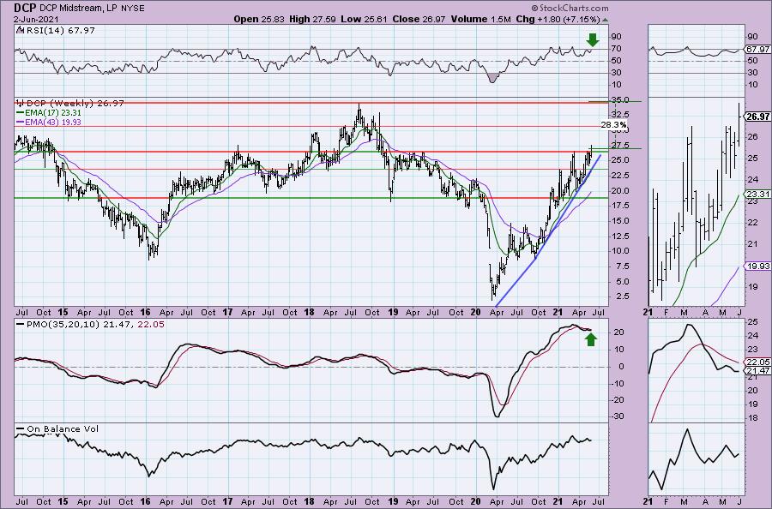The width and height of the screenshot is (772, 509).
Task: Click the boxed 22.05 PMO signal tag
Action: coord(757,361)
